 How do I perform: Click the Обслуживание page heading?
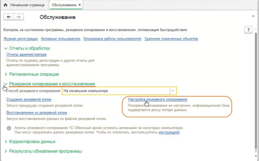[57, 17]
